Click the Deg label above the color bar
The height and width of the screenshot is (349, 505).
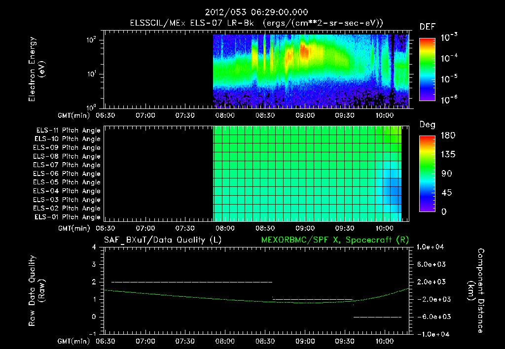tap(428, 125)
